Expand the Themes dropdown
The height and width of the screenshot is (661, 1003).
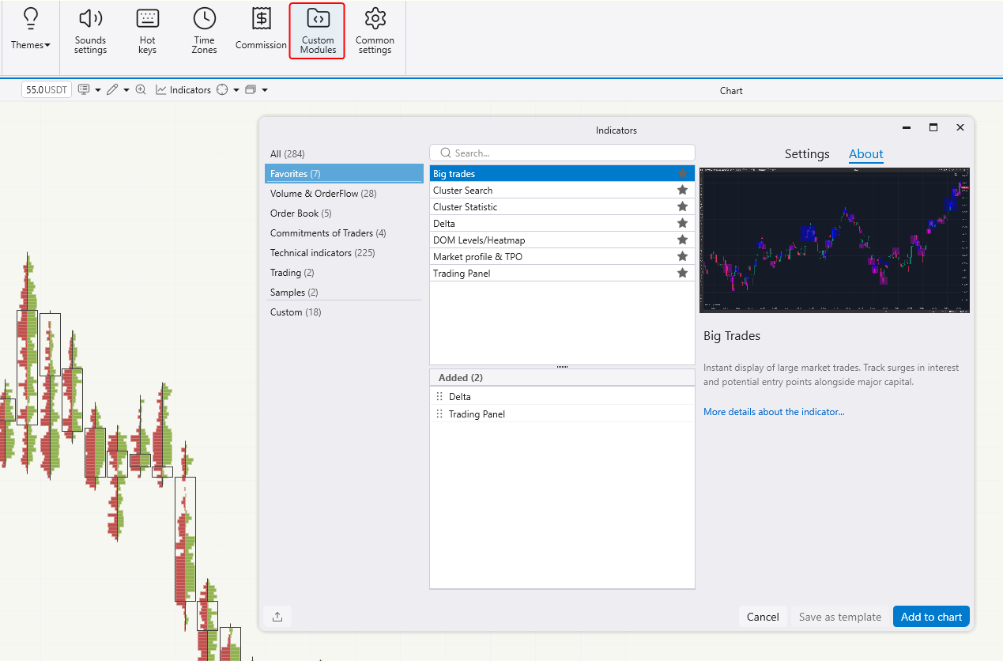tap(31, 45)
